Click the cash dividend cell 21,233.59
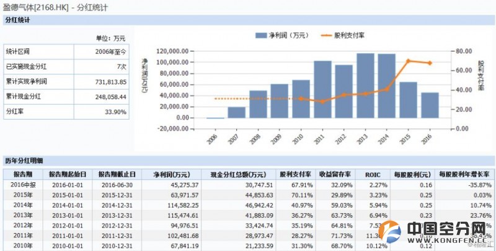The image size is (496, 251). [259, 245]
